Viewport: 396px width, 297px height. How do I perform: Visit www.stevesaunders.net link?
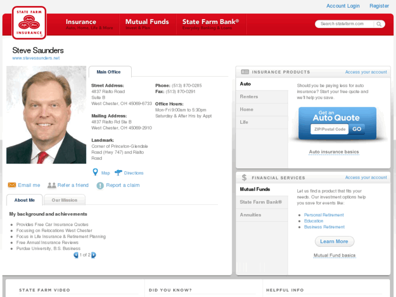point(36,58)
